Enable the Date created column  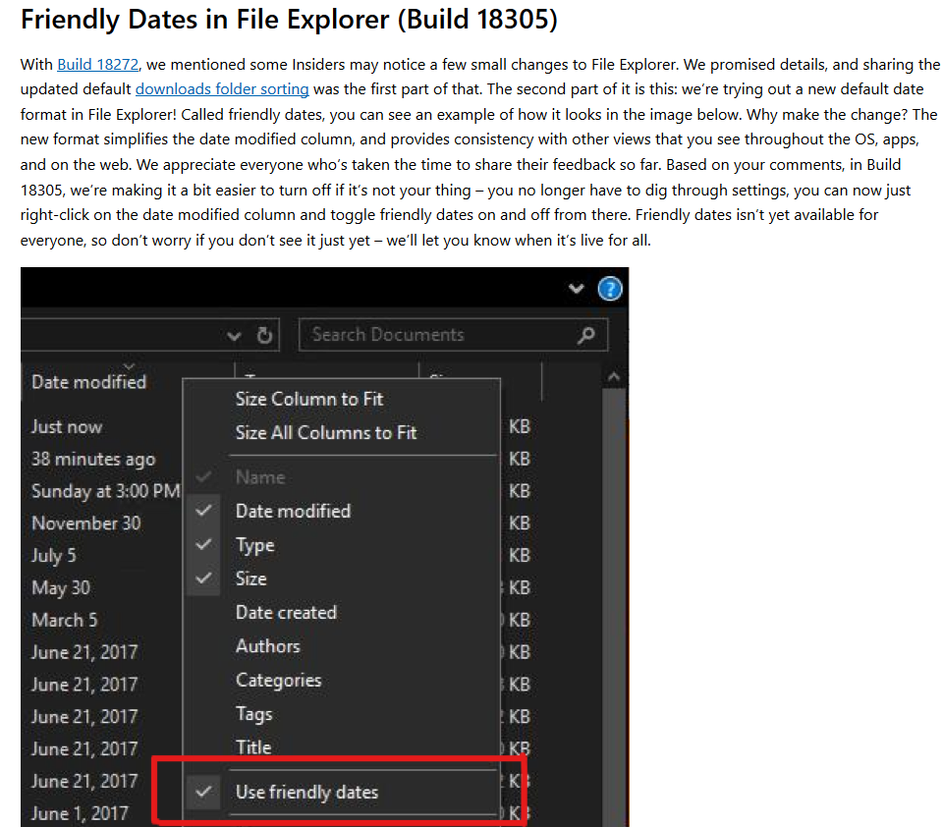[286, 612]
